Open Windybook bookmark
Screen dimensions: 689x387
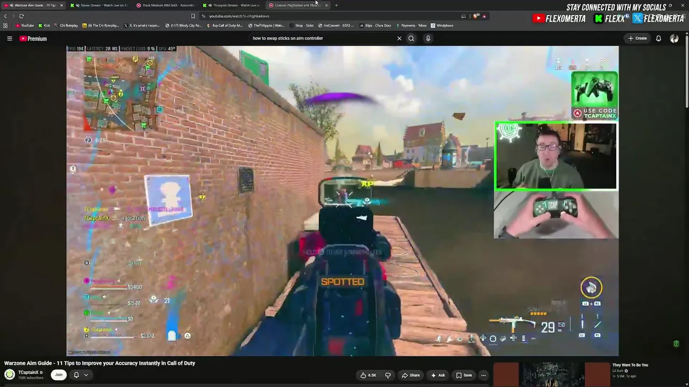442,25
